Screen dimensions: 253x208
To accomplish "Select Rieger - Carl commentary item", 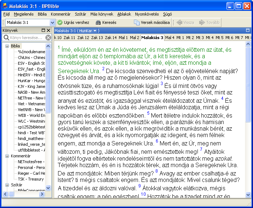I will [x=31, y=173].
